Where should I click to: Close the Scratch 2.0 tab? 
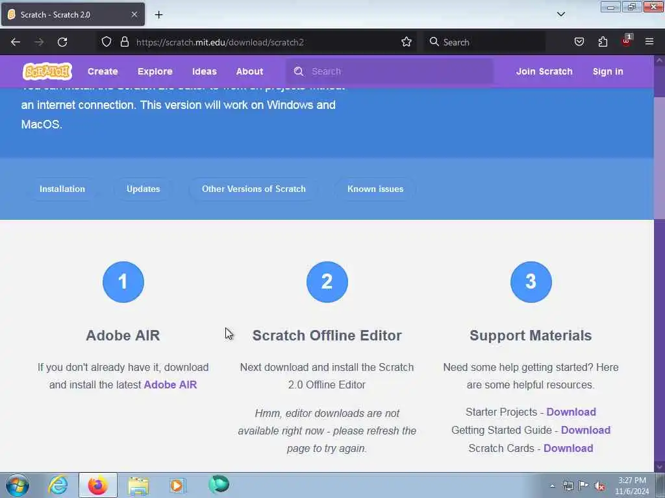134,14
